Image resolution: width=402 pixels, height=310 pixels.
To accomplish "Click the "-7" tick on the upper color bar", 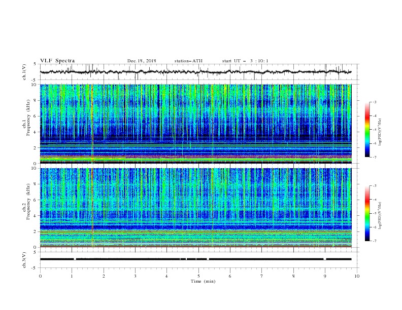I will click(374, 157).
